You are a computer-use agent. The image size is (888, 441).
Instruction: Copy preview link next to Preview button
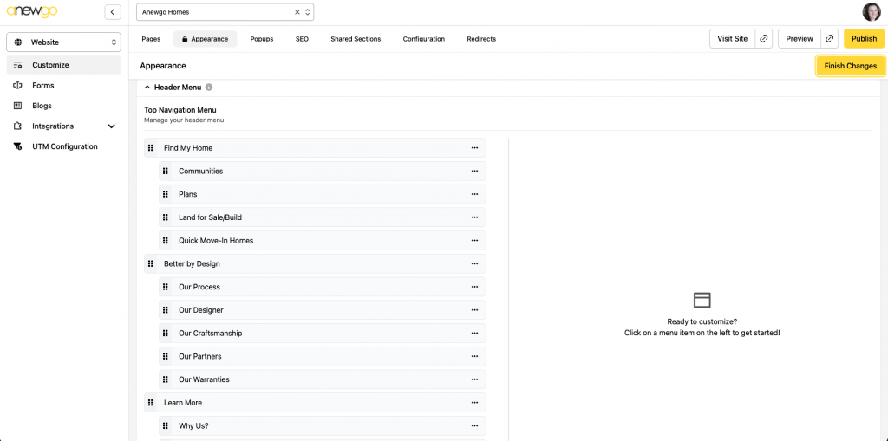pos(830,39)
